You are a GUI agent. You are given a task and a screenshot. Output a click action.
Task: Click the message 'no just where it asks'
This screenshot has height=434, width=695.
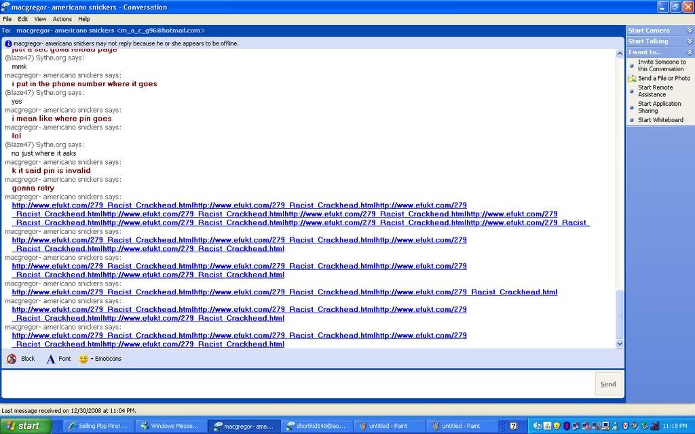[x=44, y=153]
